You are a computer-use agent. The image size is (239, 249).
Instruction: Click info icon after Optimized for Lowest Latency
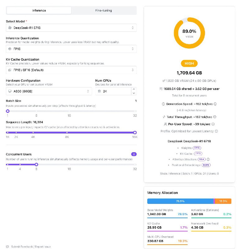[216, 131]
